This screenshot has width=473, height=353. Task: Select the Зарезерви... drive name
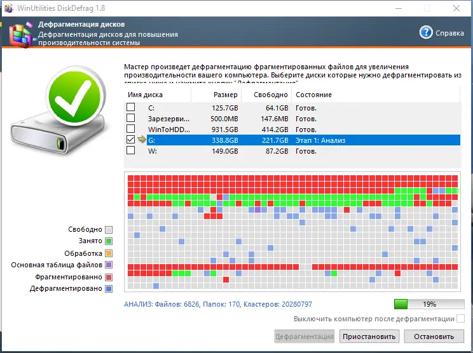coord(168,119)
